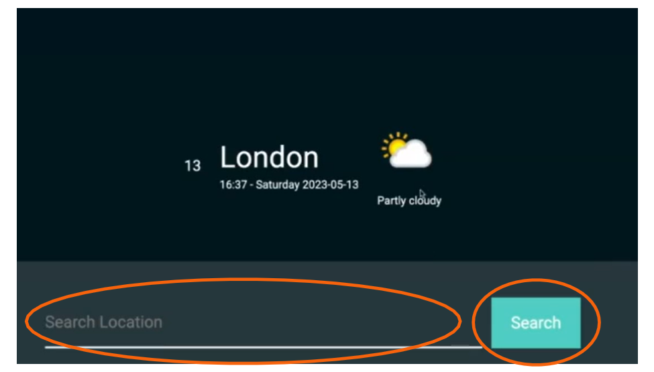Click the Search Location placeholder text
Image resolution: width=654 pixels, height=372 pixels.
(103, 322)
